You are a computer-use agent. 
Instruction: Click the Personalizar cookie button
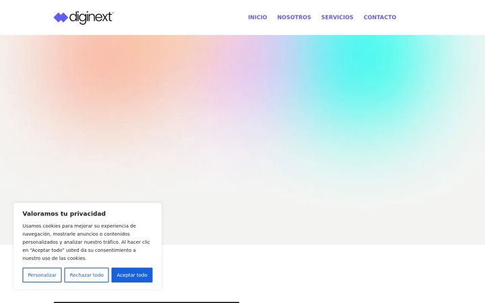click(x=42, y=275)
